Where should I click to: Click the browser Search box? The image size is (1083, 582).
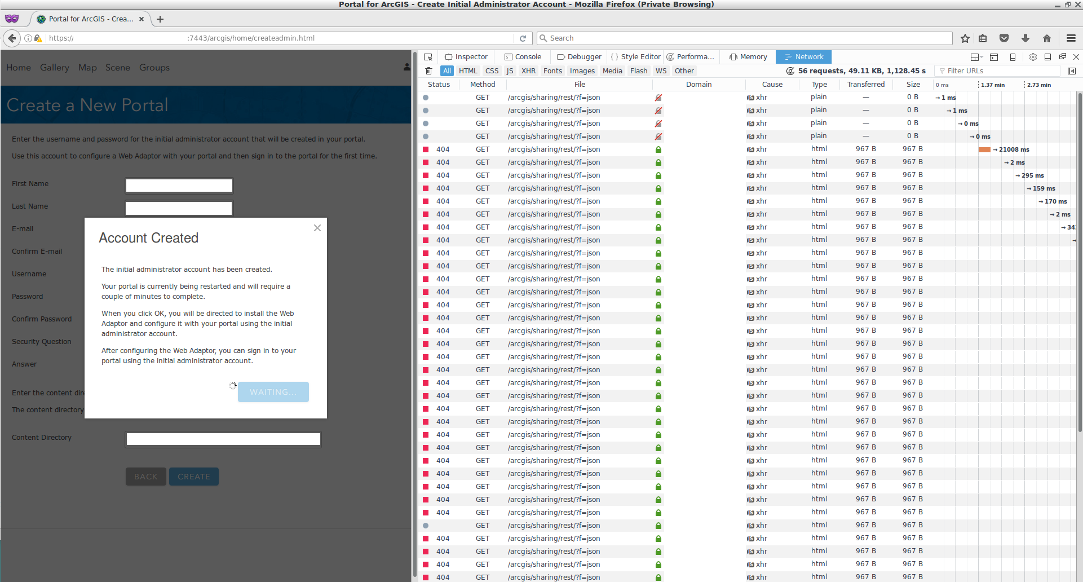tap(744, 38)
